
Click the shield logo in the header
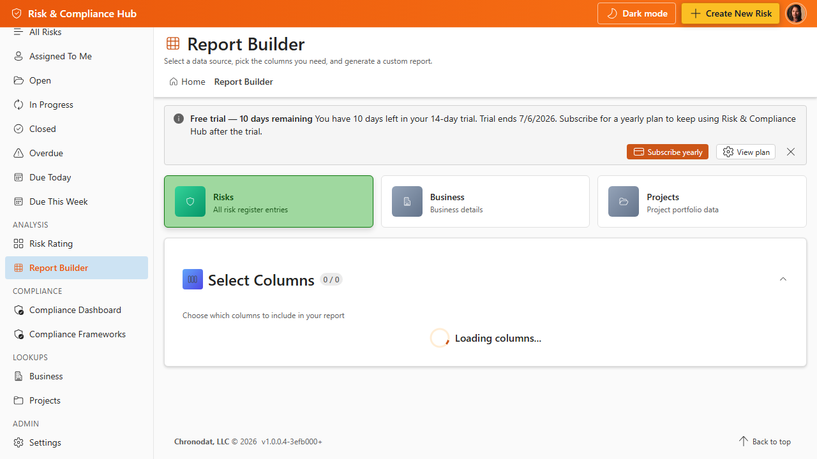coord(17,13)
